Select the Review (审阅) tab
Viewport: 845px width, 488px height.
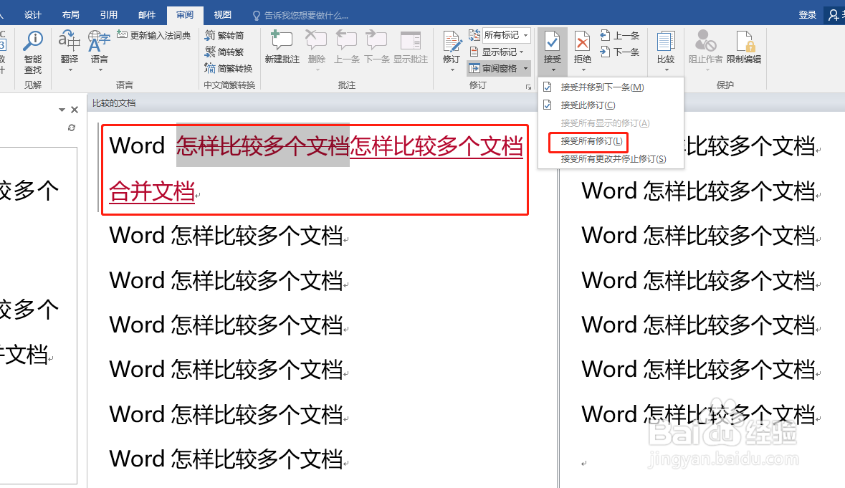click(x=185, y=14)
